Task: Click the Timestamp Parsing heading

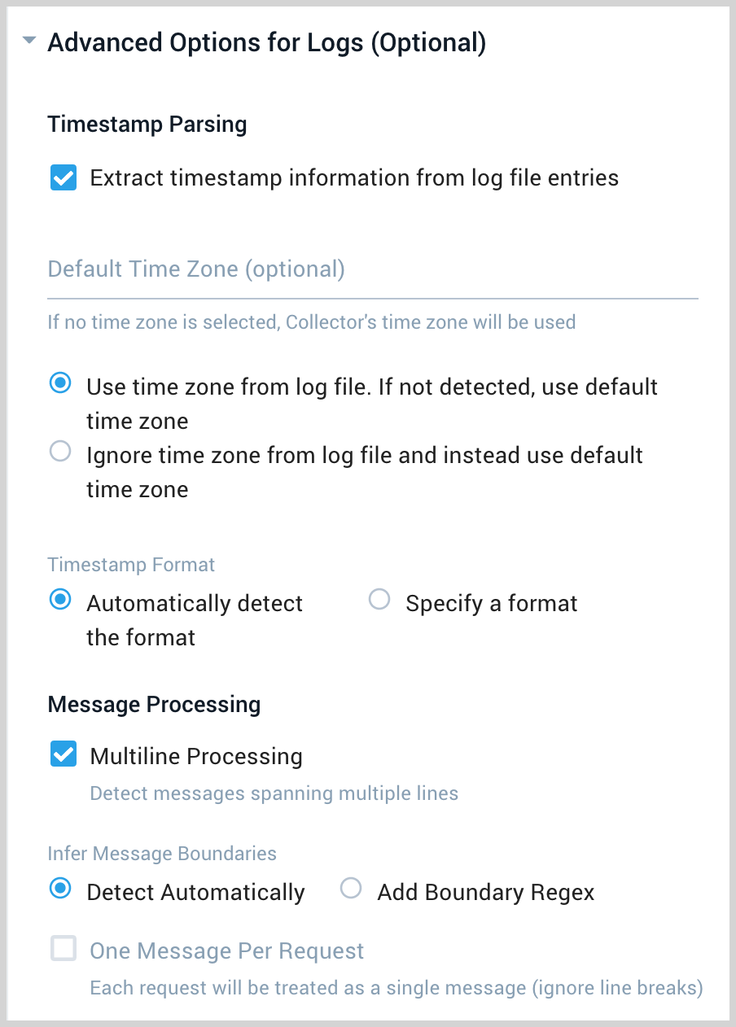Action: tap(147, 124)
